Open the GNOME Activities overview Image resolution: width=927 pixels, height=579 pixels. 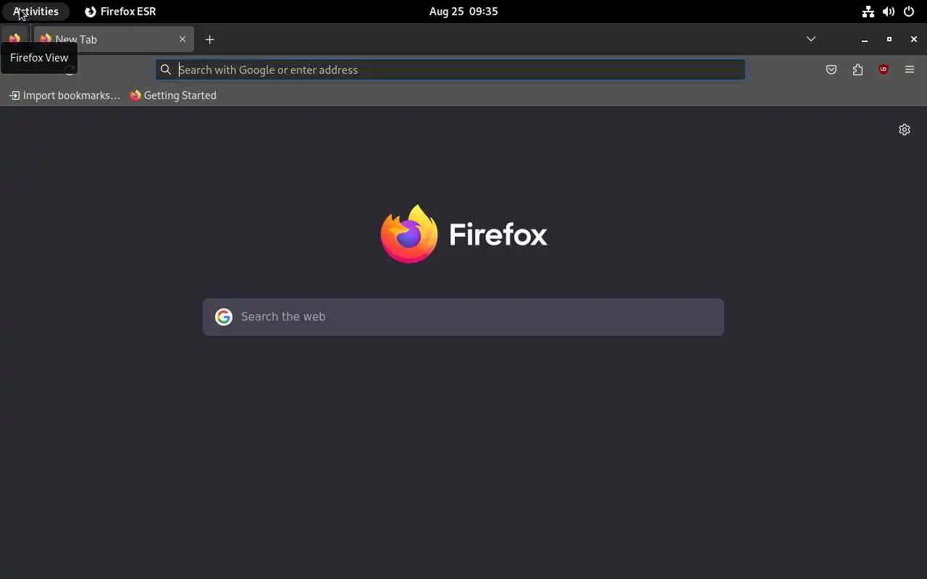35,12
